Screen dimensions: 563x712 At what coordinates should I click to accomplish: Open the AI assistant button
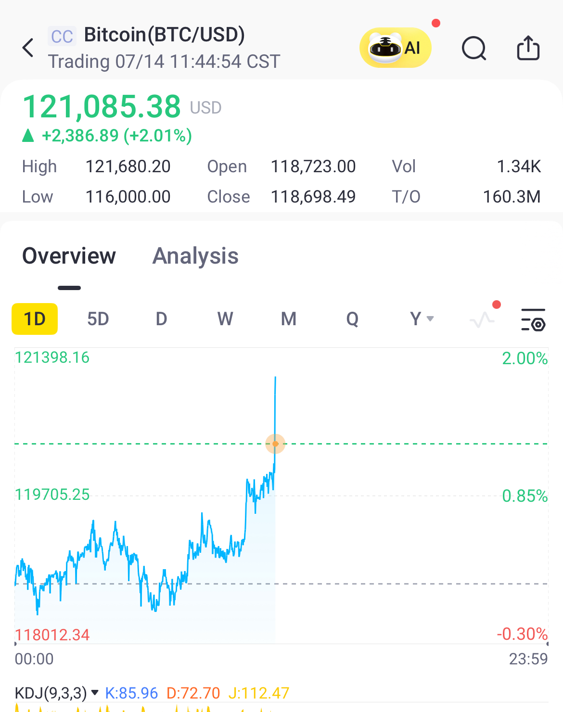click(396, 48)
